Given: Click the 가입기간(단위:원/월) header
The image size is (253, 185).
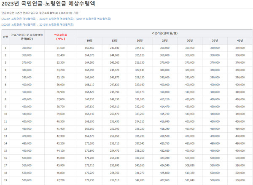Looking at the screenshot, I should (164, 33).
